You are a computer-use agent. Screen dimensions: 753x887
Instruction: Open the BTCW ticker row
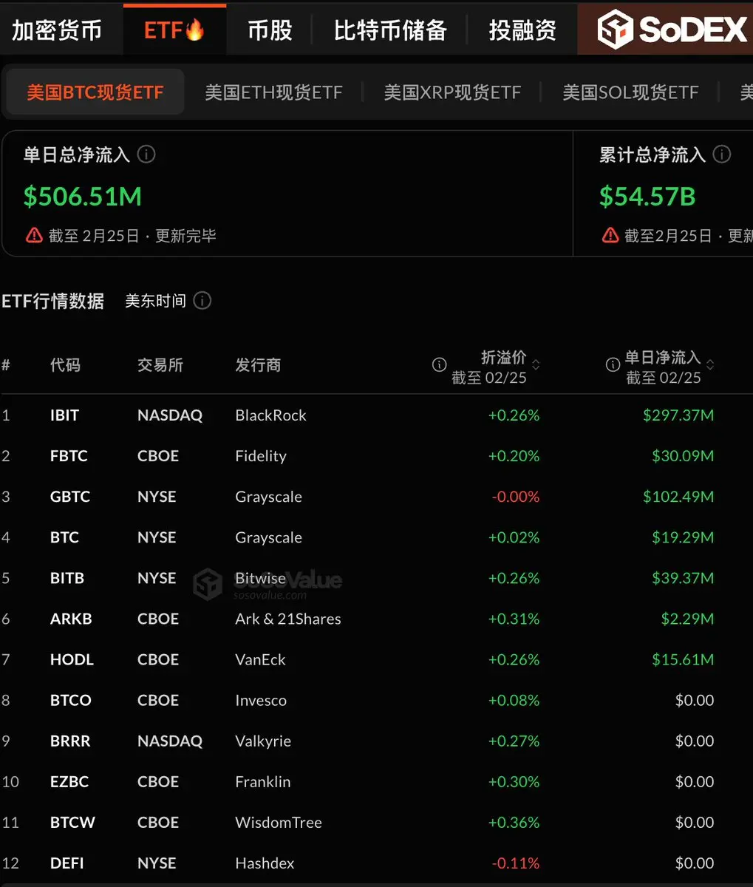[x=72, y=822]
